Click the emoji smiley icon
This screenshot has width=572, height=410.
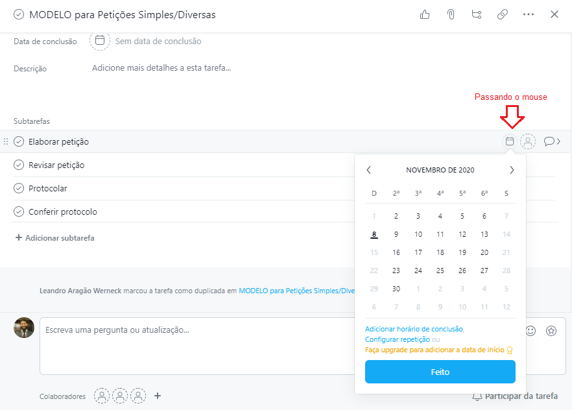coord(530,331)
